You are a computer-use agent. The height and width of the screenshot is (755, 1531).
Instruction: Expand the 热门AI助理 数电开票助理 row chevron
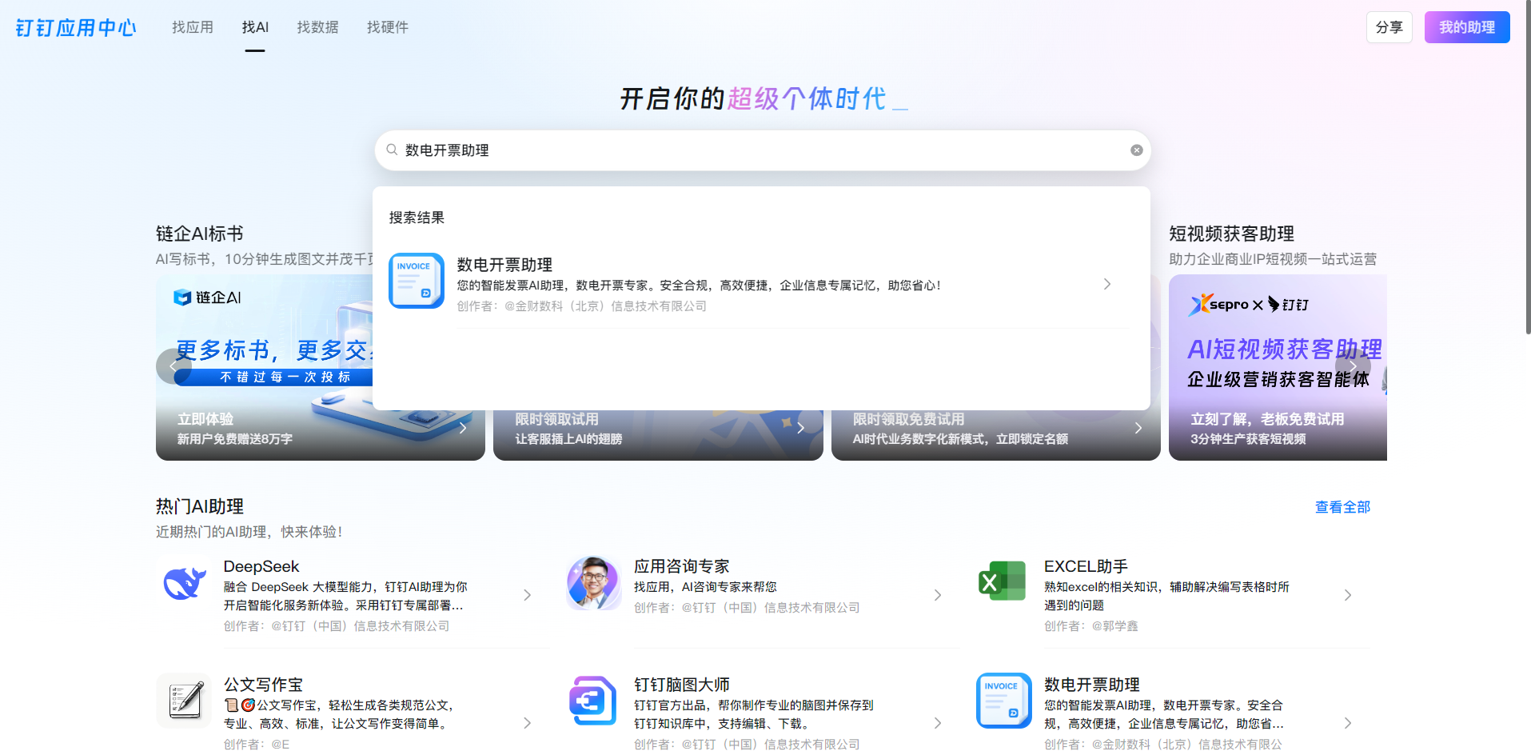(x=1348, y=723)
